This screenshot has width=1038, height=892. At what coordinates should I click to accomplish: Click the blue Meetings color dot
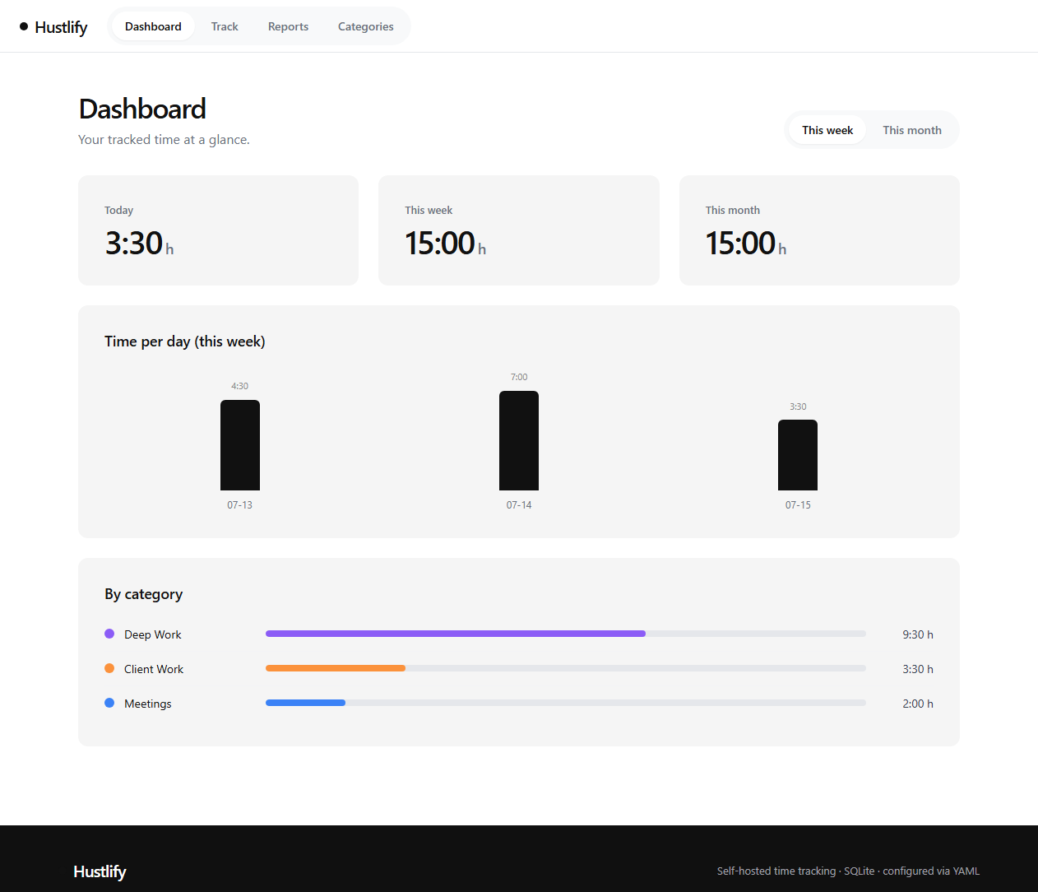(x=109, y=703)
